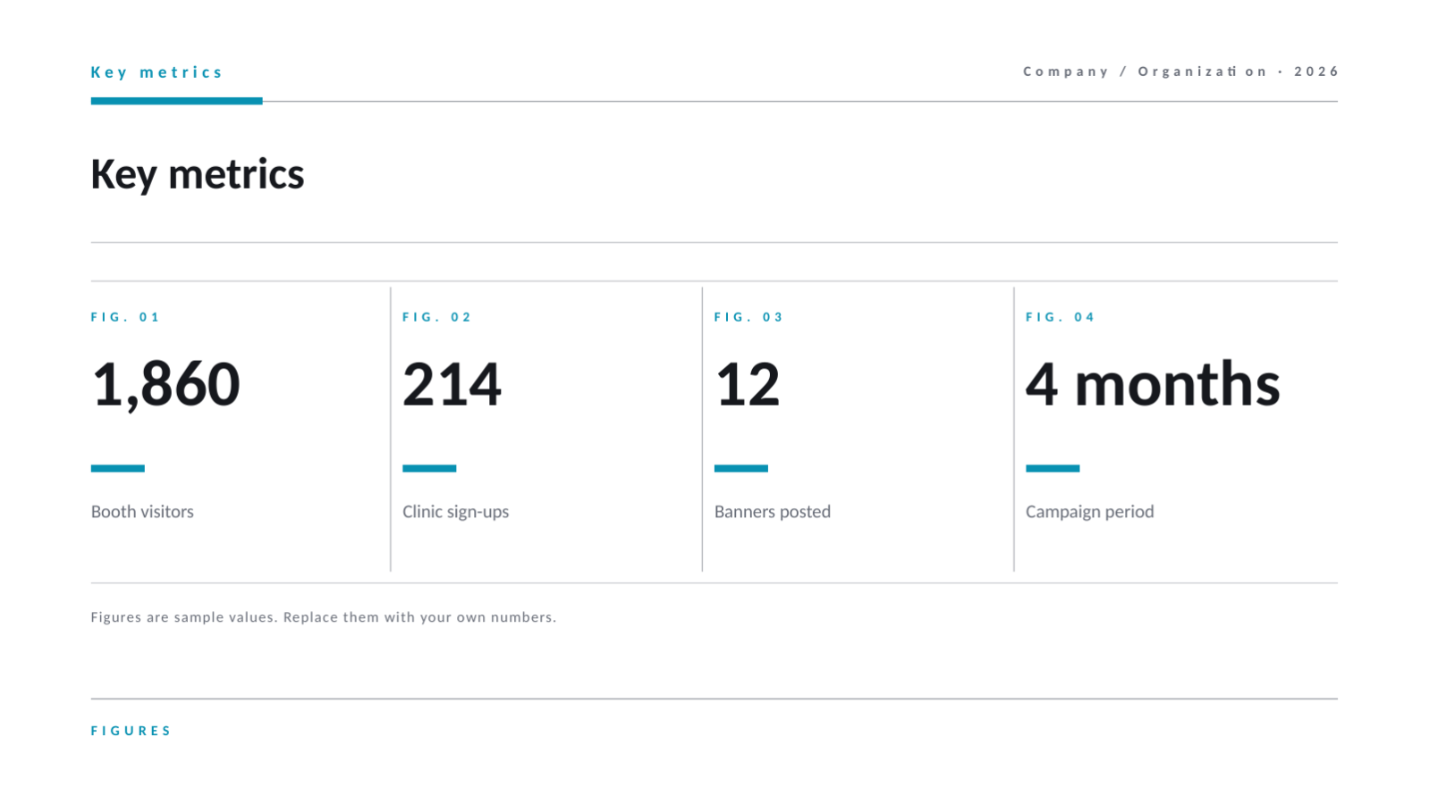Click the teal accent bar under 1,860
Image resolution: width=1429 pixels, height=804 pixels.
click(x=117, y=468)
